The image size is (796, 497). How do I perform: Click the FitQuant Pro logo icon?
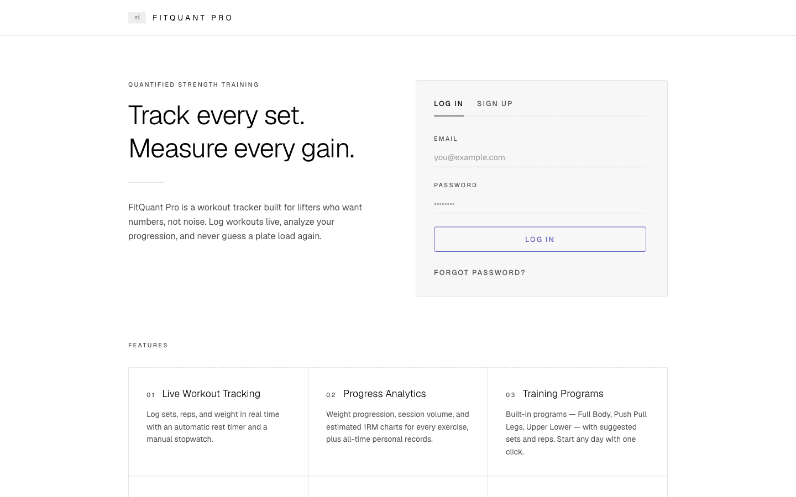137,18
